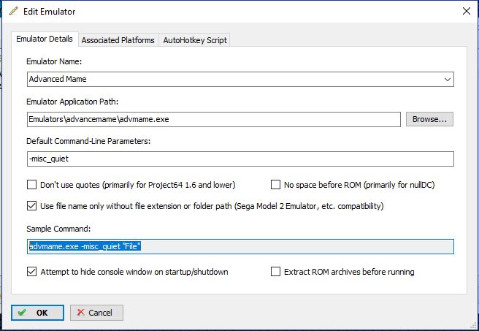Close the Edit Emulator dialog
The width and height of the screenshot is (479, 331).
click(466, 11)
